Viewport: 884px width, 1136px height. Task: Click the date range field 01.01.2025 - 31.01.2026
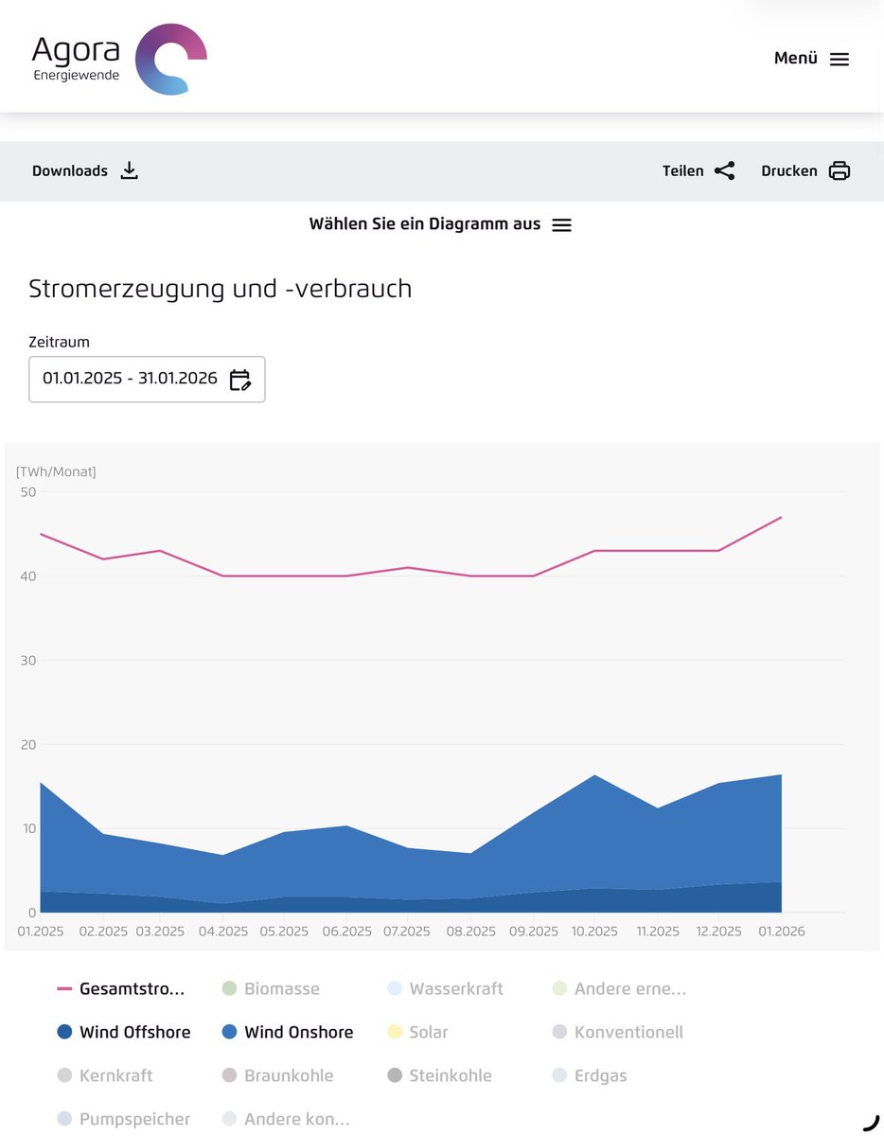[x=147, y=379]
